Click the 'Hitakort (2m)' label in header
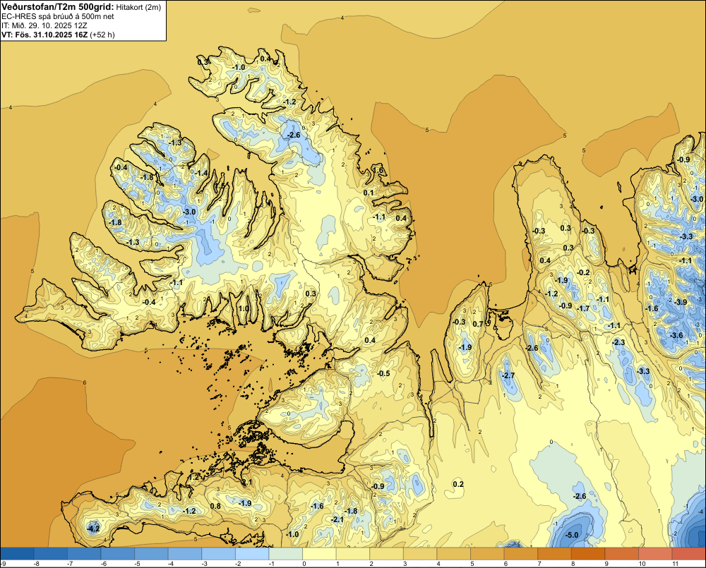The width and height of the screenshot is (706, 568). [x=138, y=7]
